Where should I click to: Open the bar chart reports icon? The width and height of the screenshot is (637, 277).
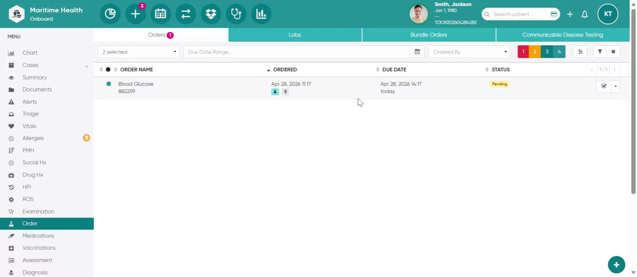261,14
